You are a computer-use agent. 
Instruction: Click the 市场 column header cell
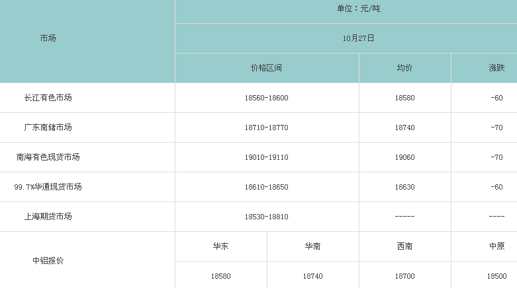coord(48,38)
